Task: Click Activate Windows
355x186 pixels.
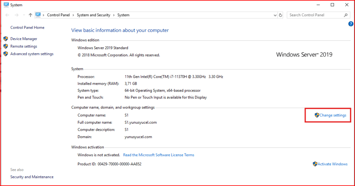Action: point(332,164)
